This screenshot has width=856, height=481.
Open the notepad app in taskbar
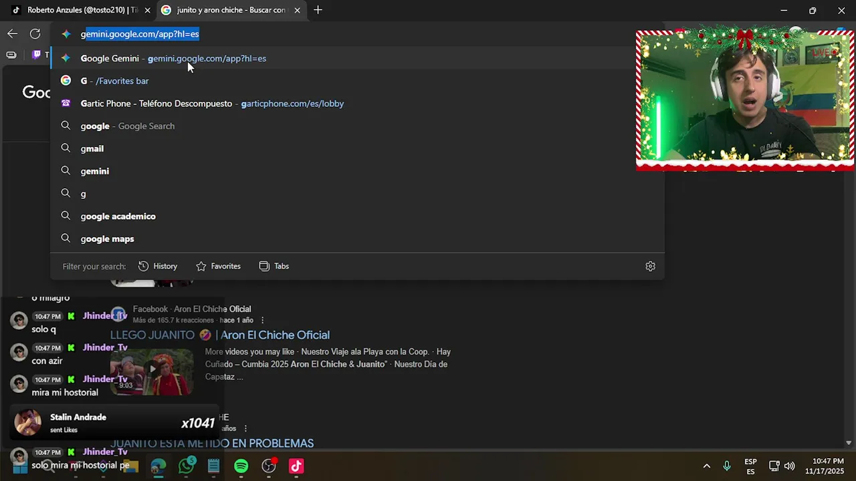[x=213, y=466]
